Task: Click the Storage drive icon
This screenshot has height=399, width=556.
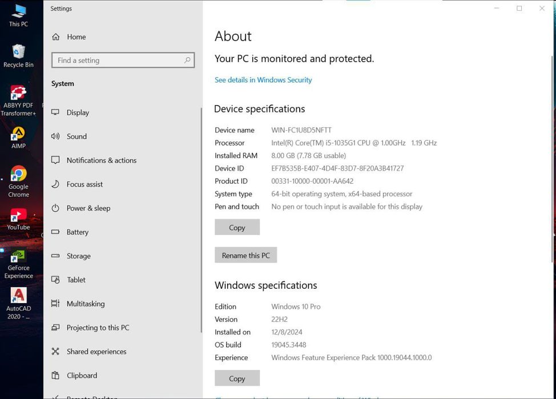Action: [x=55, y=256]
